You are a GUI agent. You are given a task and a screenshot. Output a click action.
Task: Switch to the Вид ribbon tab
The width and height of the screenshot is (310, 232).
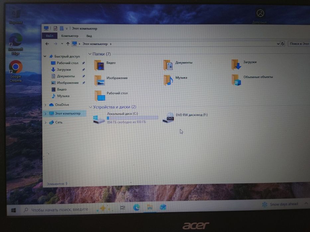(x=89, y=36)
